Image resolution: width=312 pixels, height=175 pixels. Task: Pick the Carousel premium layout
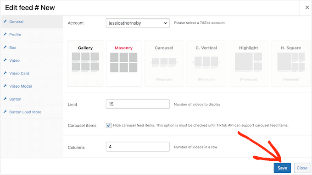[164, 64]
